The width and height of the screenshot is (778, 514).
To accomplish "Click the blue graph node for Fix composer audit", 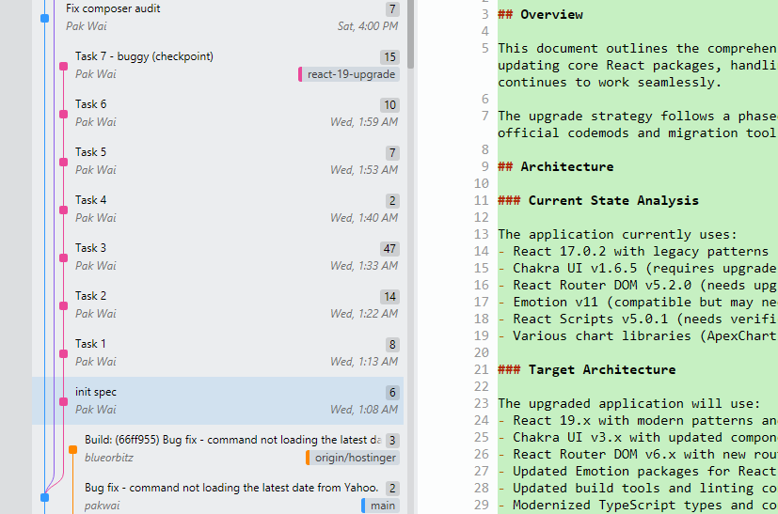I will click(44, 18).
